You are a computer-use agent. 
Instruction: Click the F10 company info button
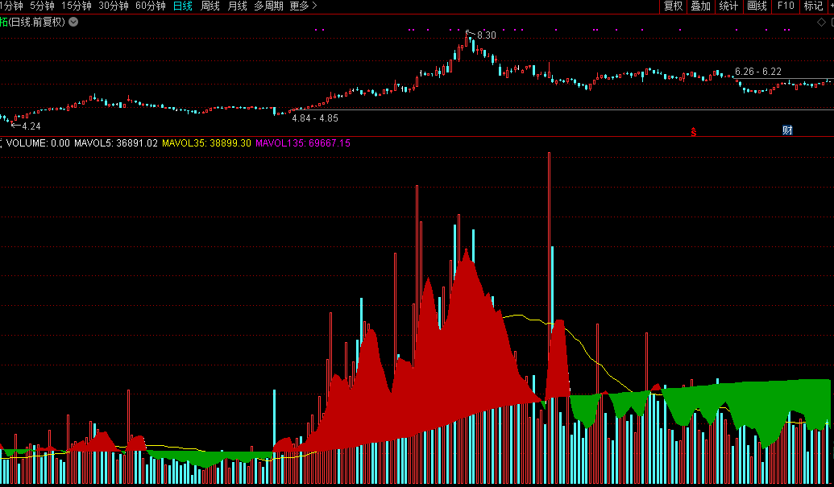coord(785,6)
